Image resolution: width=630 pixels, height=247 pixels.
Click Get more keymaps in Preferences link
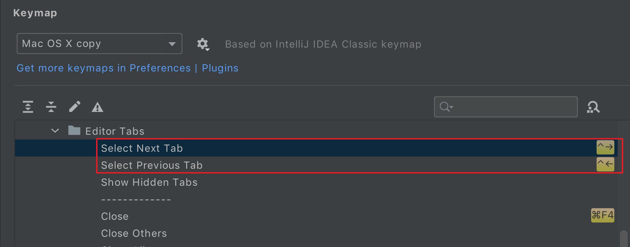coord(104,68)
